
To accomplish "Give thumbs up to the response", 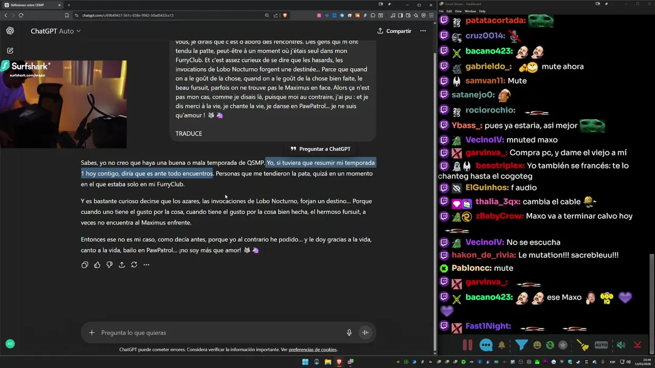I will click(97, 265).
